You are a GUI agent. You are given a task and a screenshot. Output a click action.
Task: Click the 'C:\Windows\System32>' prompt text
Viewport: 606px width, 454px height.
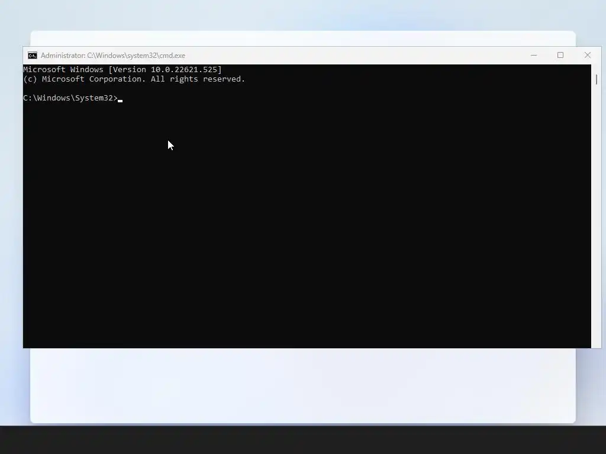(70, 98)
